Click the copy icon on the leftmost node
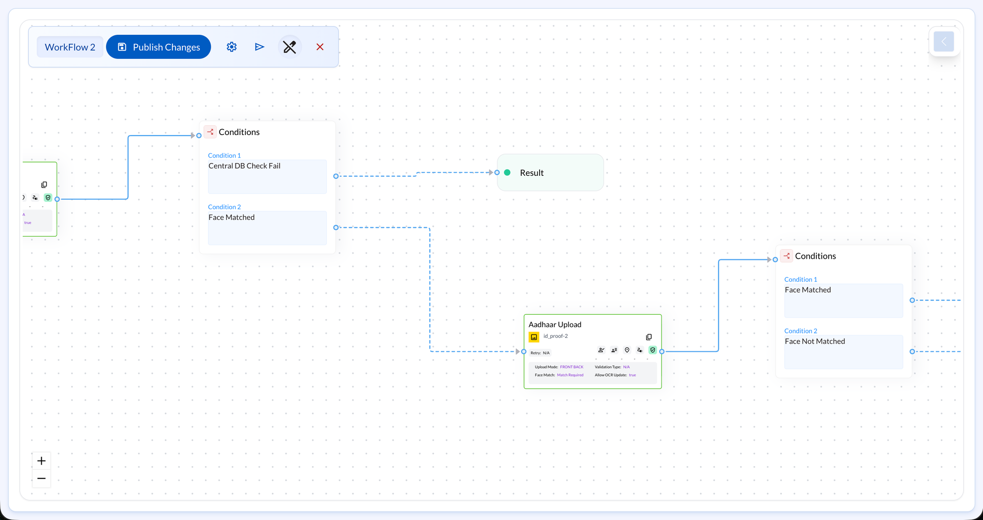 [x=44, y=184]
